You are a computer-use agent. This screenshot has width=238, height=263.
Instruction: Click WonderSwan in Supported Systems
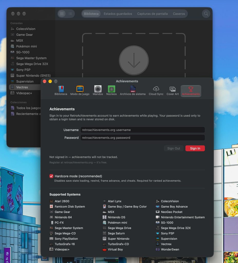tap(167, 249)
